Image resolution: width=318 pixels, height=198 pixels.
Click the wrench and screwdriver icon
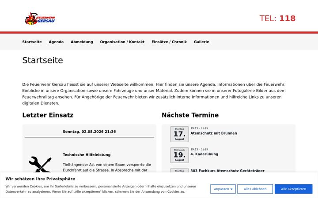pos(40,164)
